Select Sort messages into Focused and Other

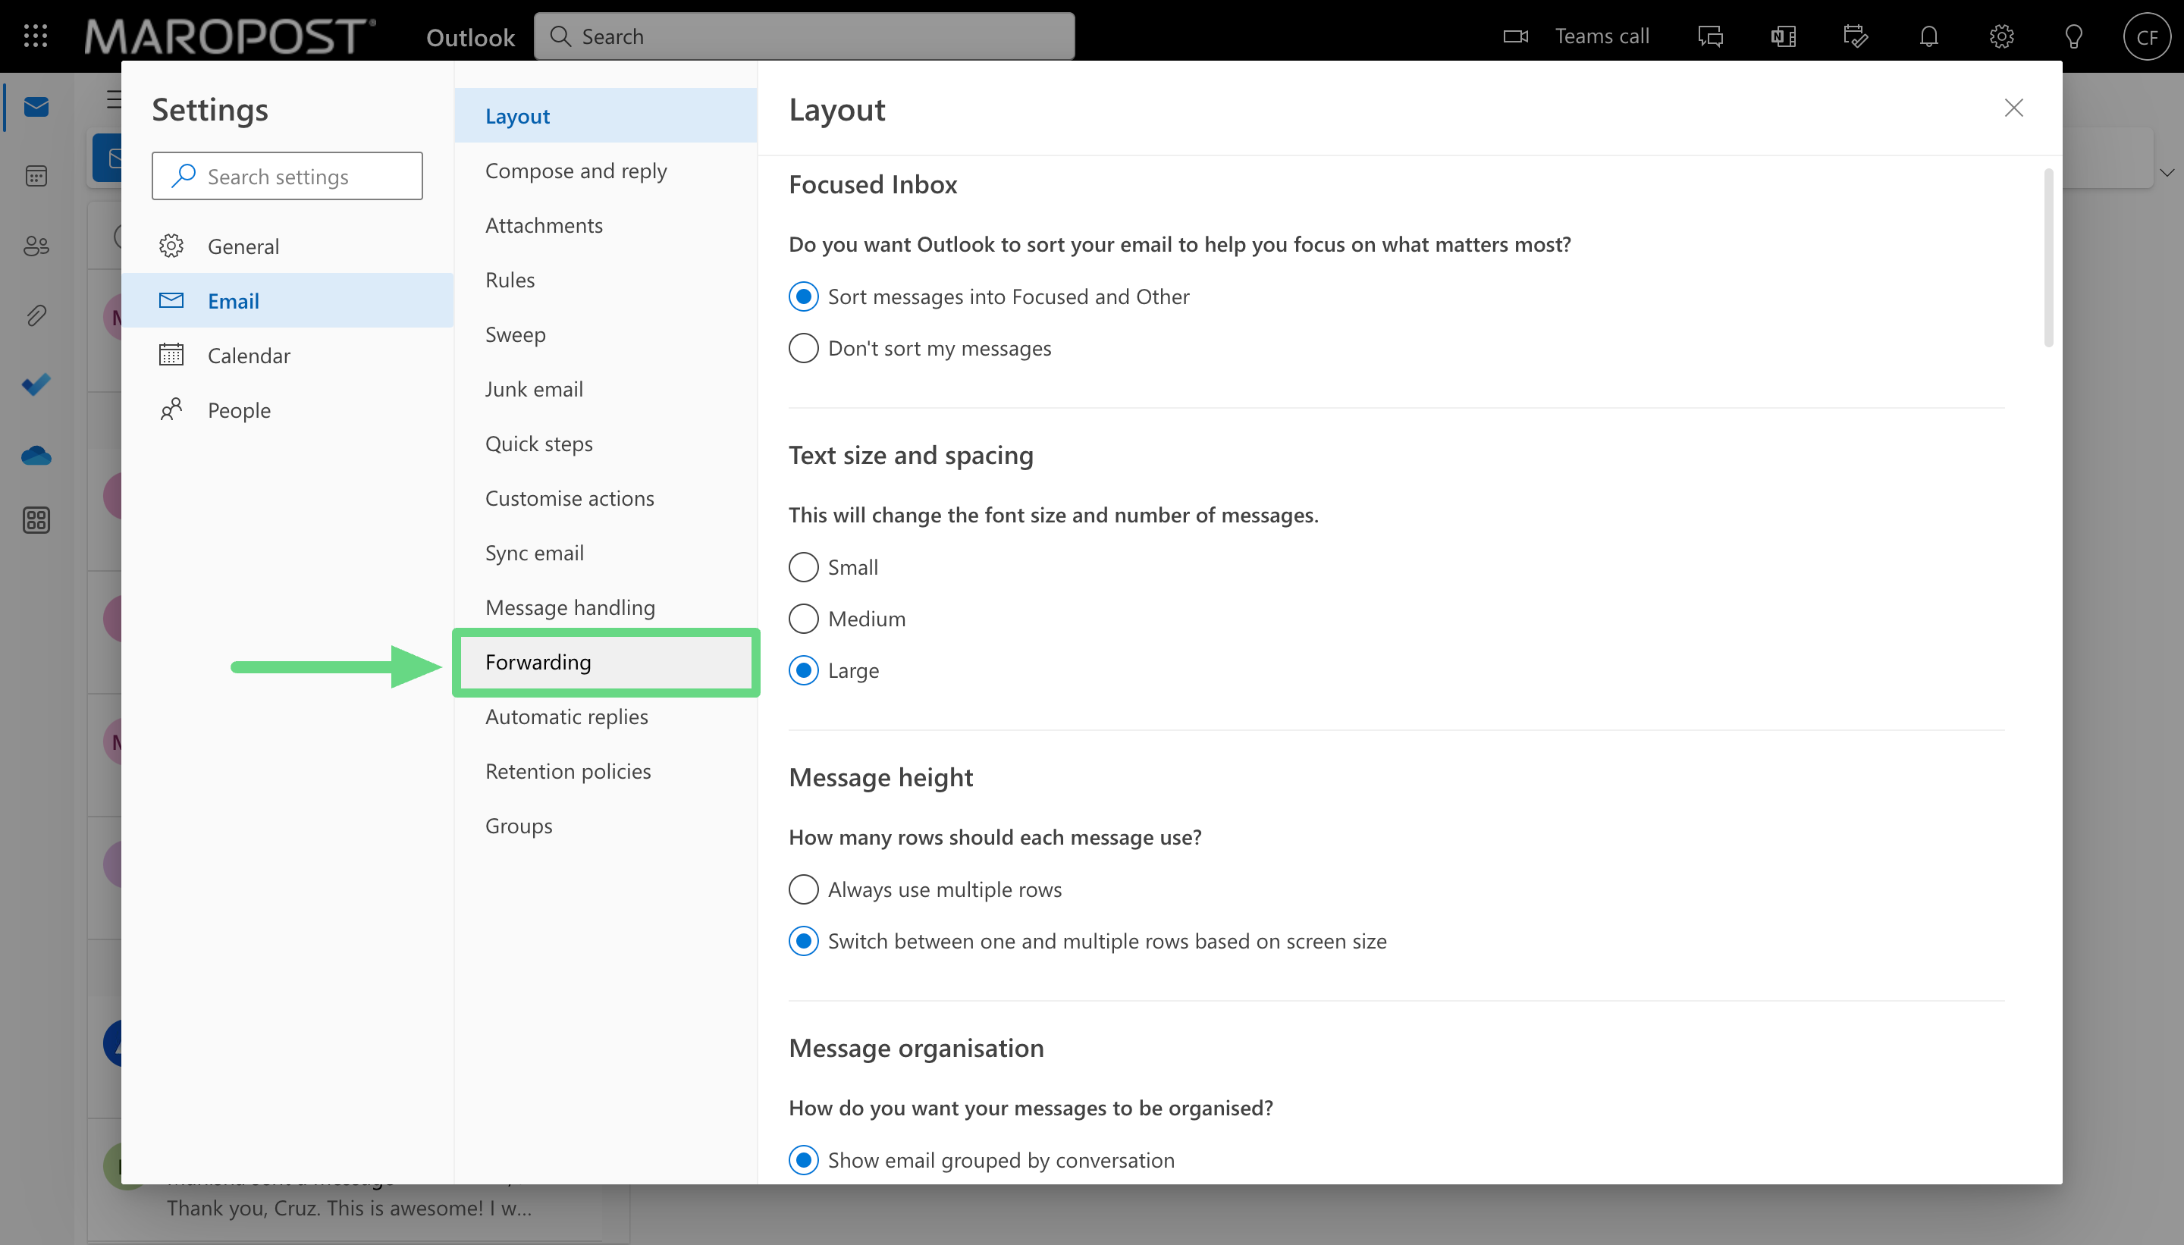[x=804, y=296]
